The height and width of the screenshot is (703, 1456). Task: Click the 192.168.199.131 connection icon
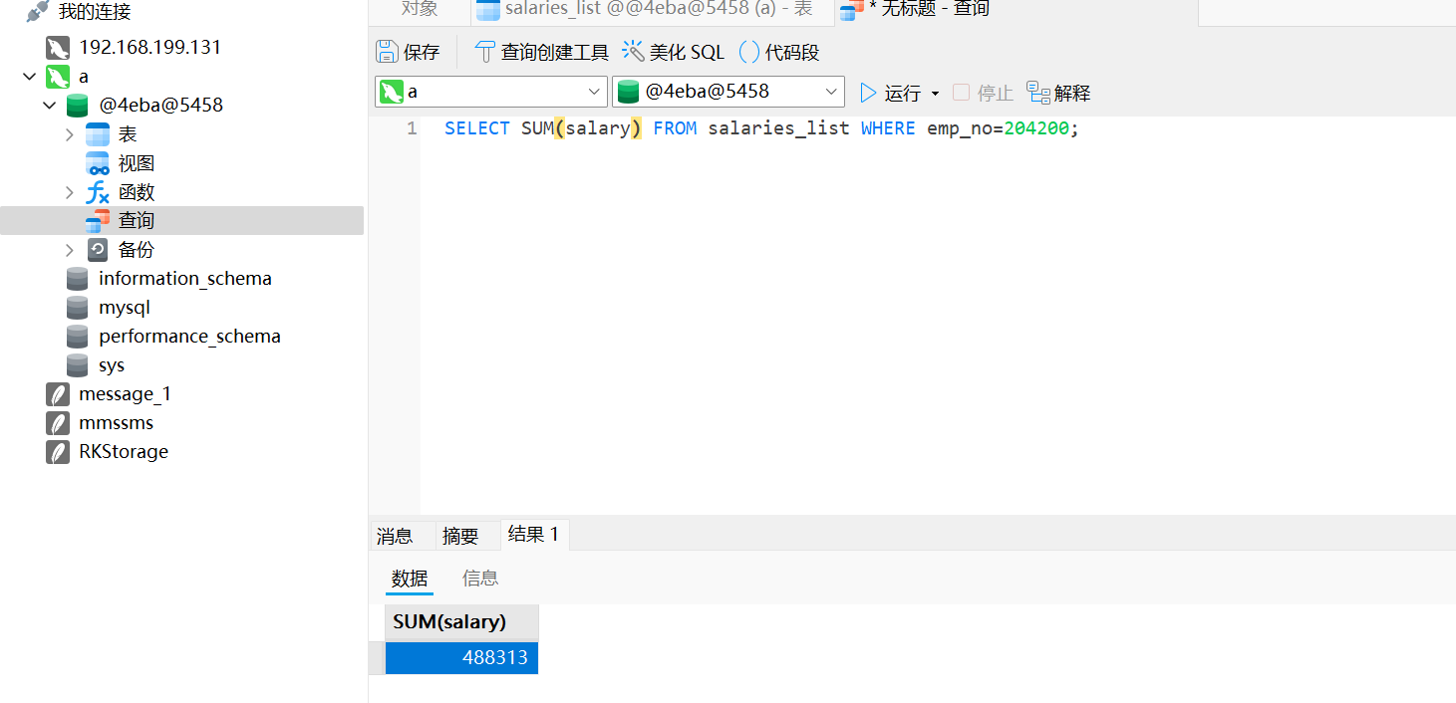58,47
